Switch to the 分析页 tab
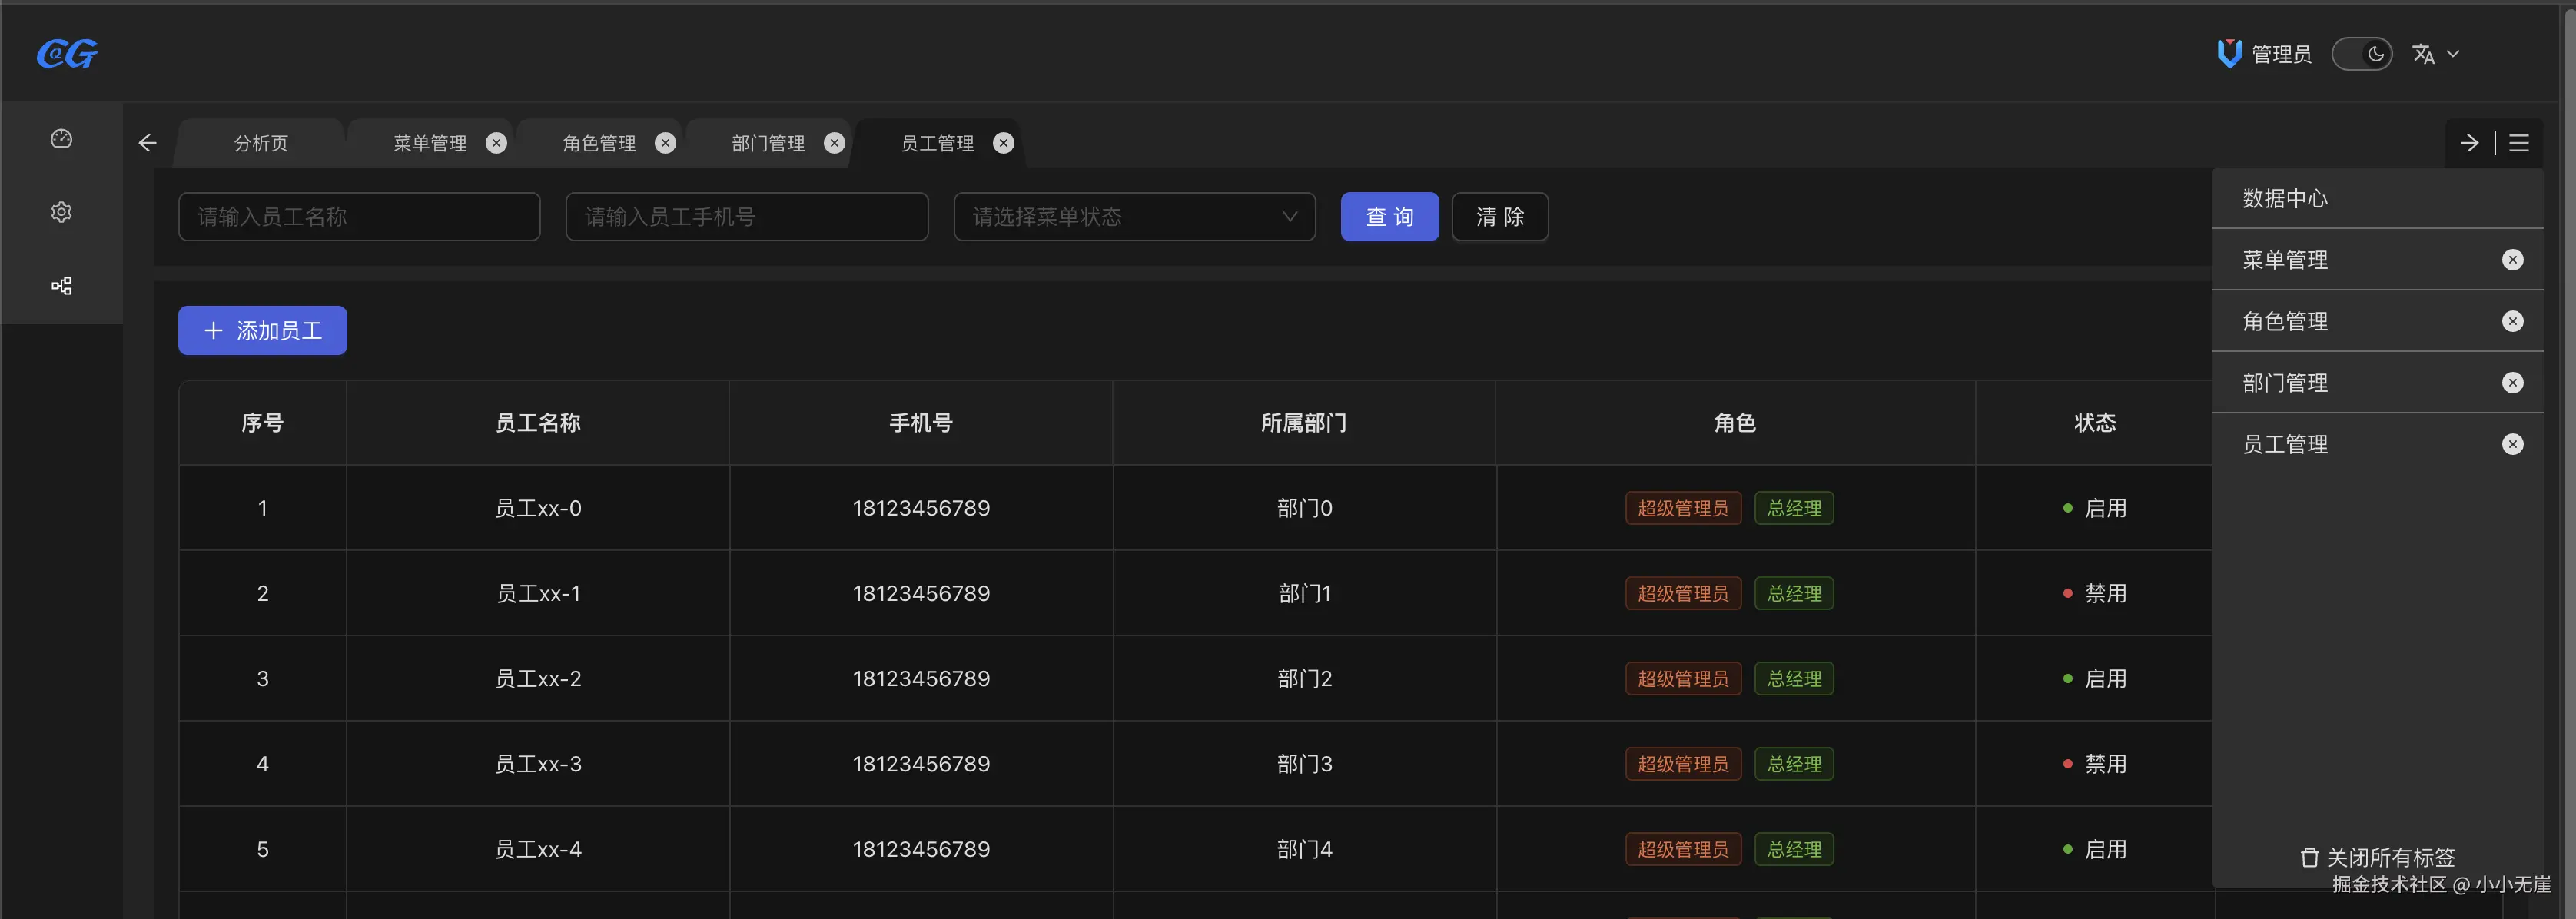Screen dimensions: 2576x919 pyautogui.click(x=261, y=143)
